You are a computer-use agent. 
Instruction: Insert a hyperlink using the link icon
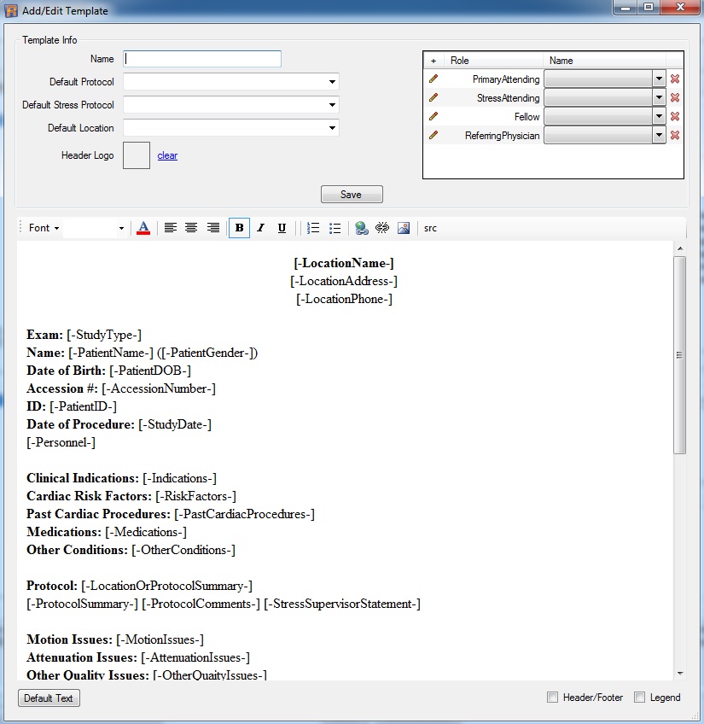(x=361, y=228)
